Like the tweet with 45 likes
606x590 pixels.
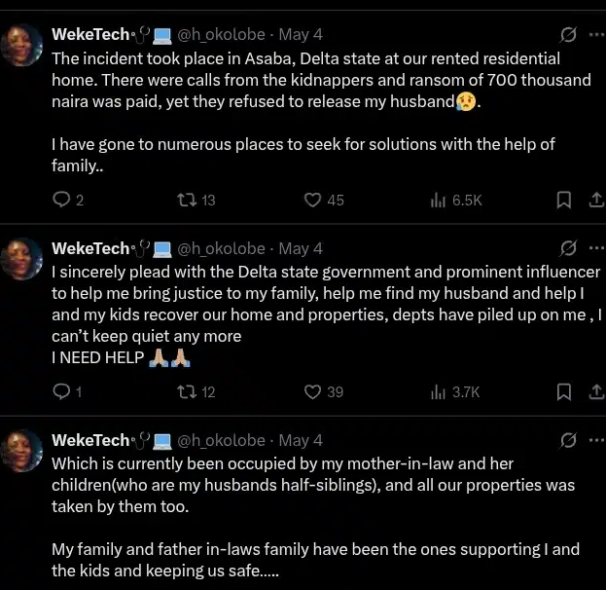(x=312, y=200)
